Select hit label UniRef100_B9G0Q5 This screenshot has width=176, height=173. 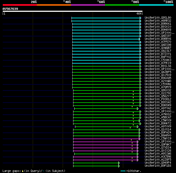[x=158, y=78]
